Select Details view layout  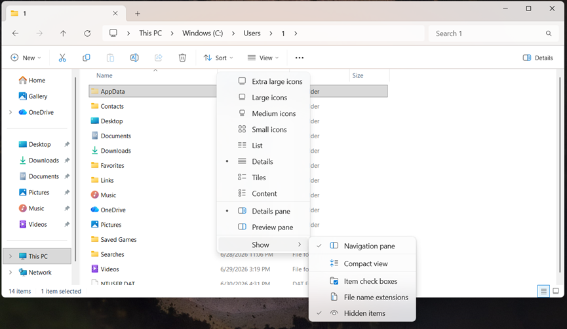coord(264,162)
